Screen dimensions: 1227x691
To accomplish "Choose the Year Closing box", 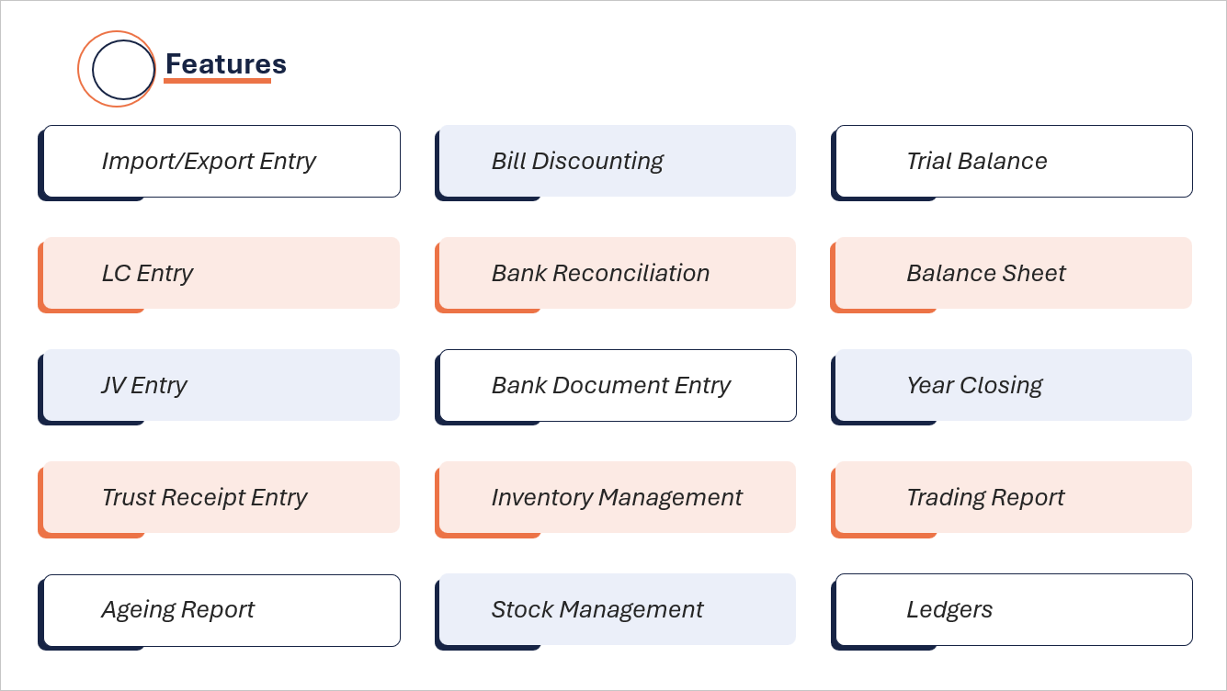I will point(1014,385).
